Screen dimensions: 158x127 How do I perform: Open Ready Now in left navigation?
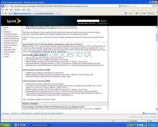[8, 47]
